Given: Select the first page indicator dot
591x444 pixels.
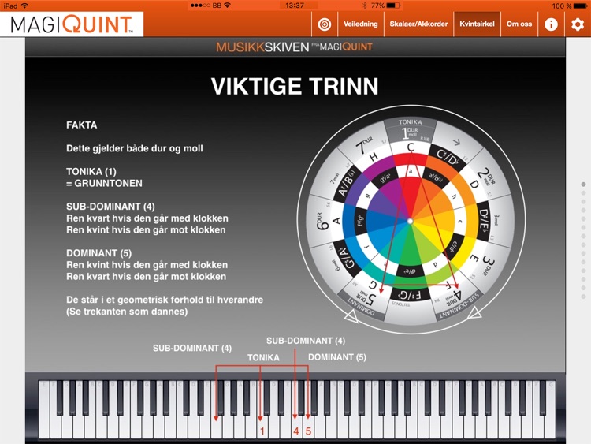Looking at the screenshot, I should click(583, 184).
